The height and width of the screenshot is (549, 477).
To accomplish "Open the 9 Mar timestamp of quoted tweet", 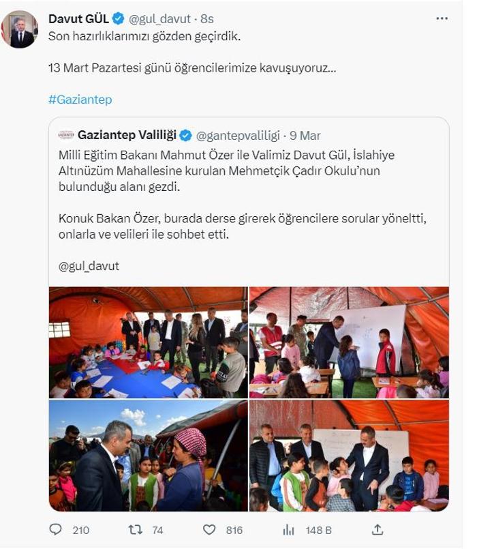I will pos(305,136).
